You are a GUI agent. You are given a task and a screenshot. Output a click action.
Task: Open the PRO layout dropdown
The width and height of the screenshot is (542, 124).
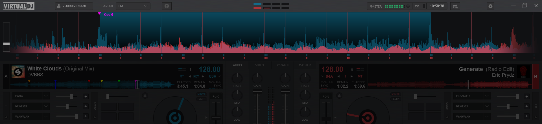tap(133, 6)
